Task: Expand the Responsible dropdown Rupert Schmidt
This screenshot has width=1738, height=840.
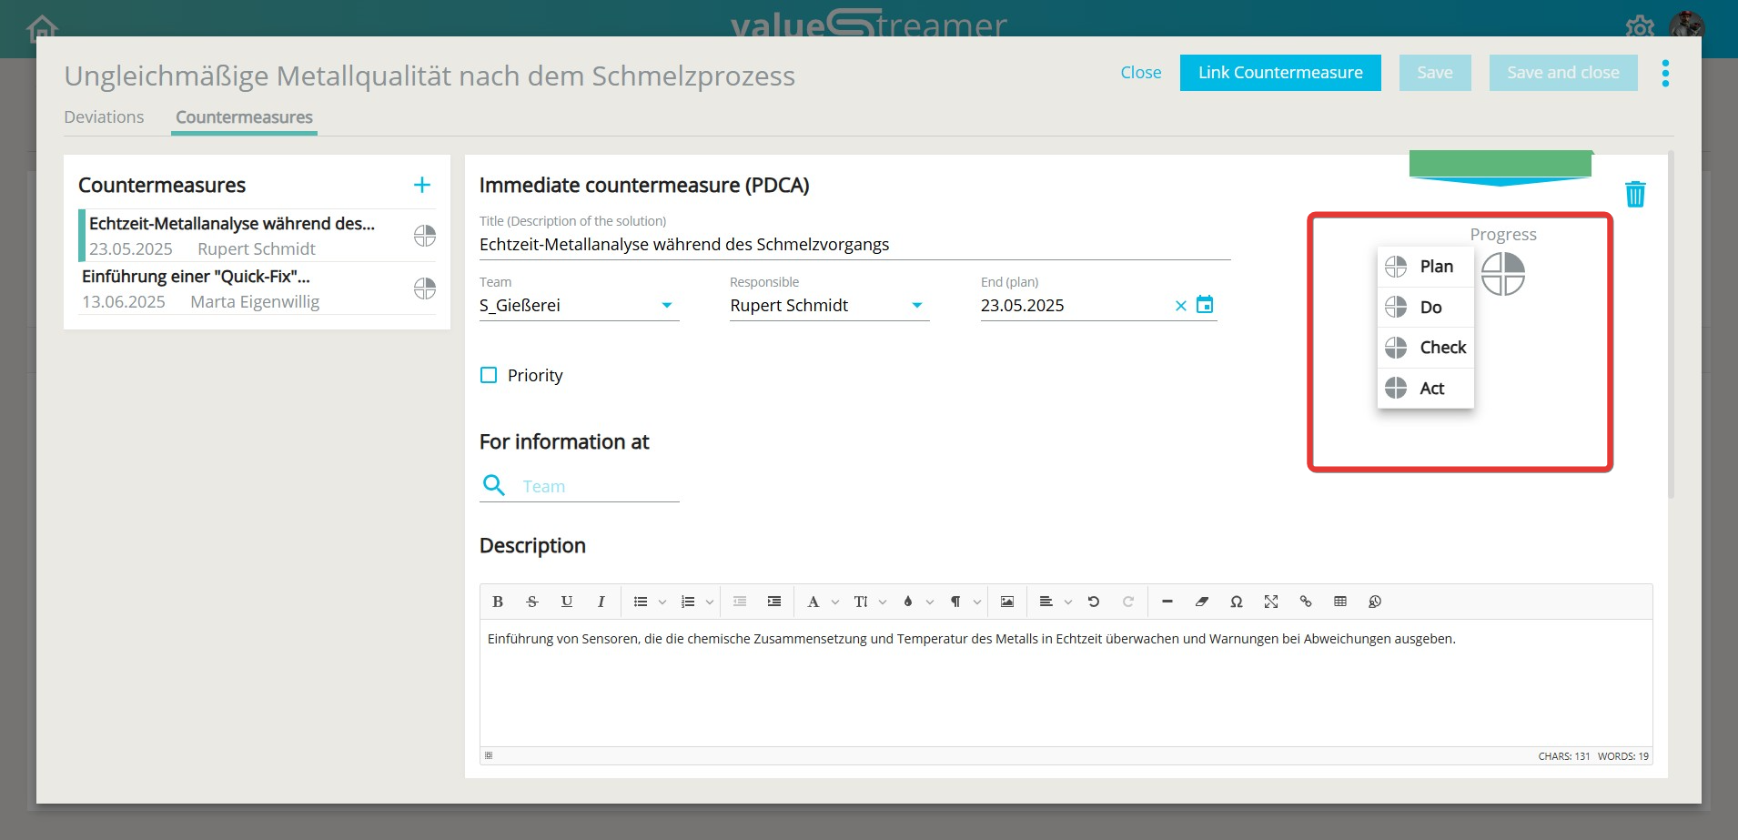Action: (x=917, y=306)
